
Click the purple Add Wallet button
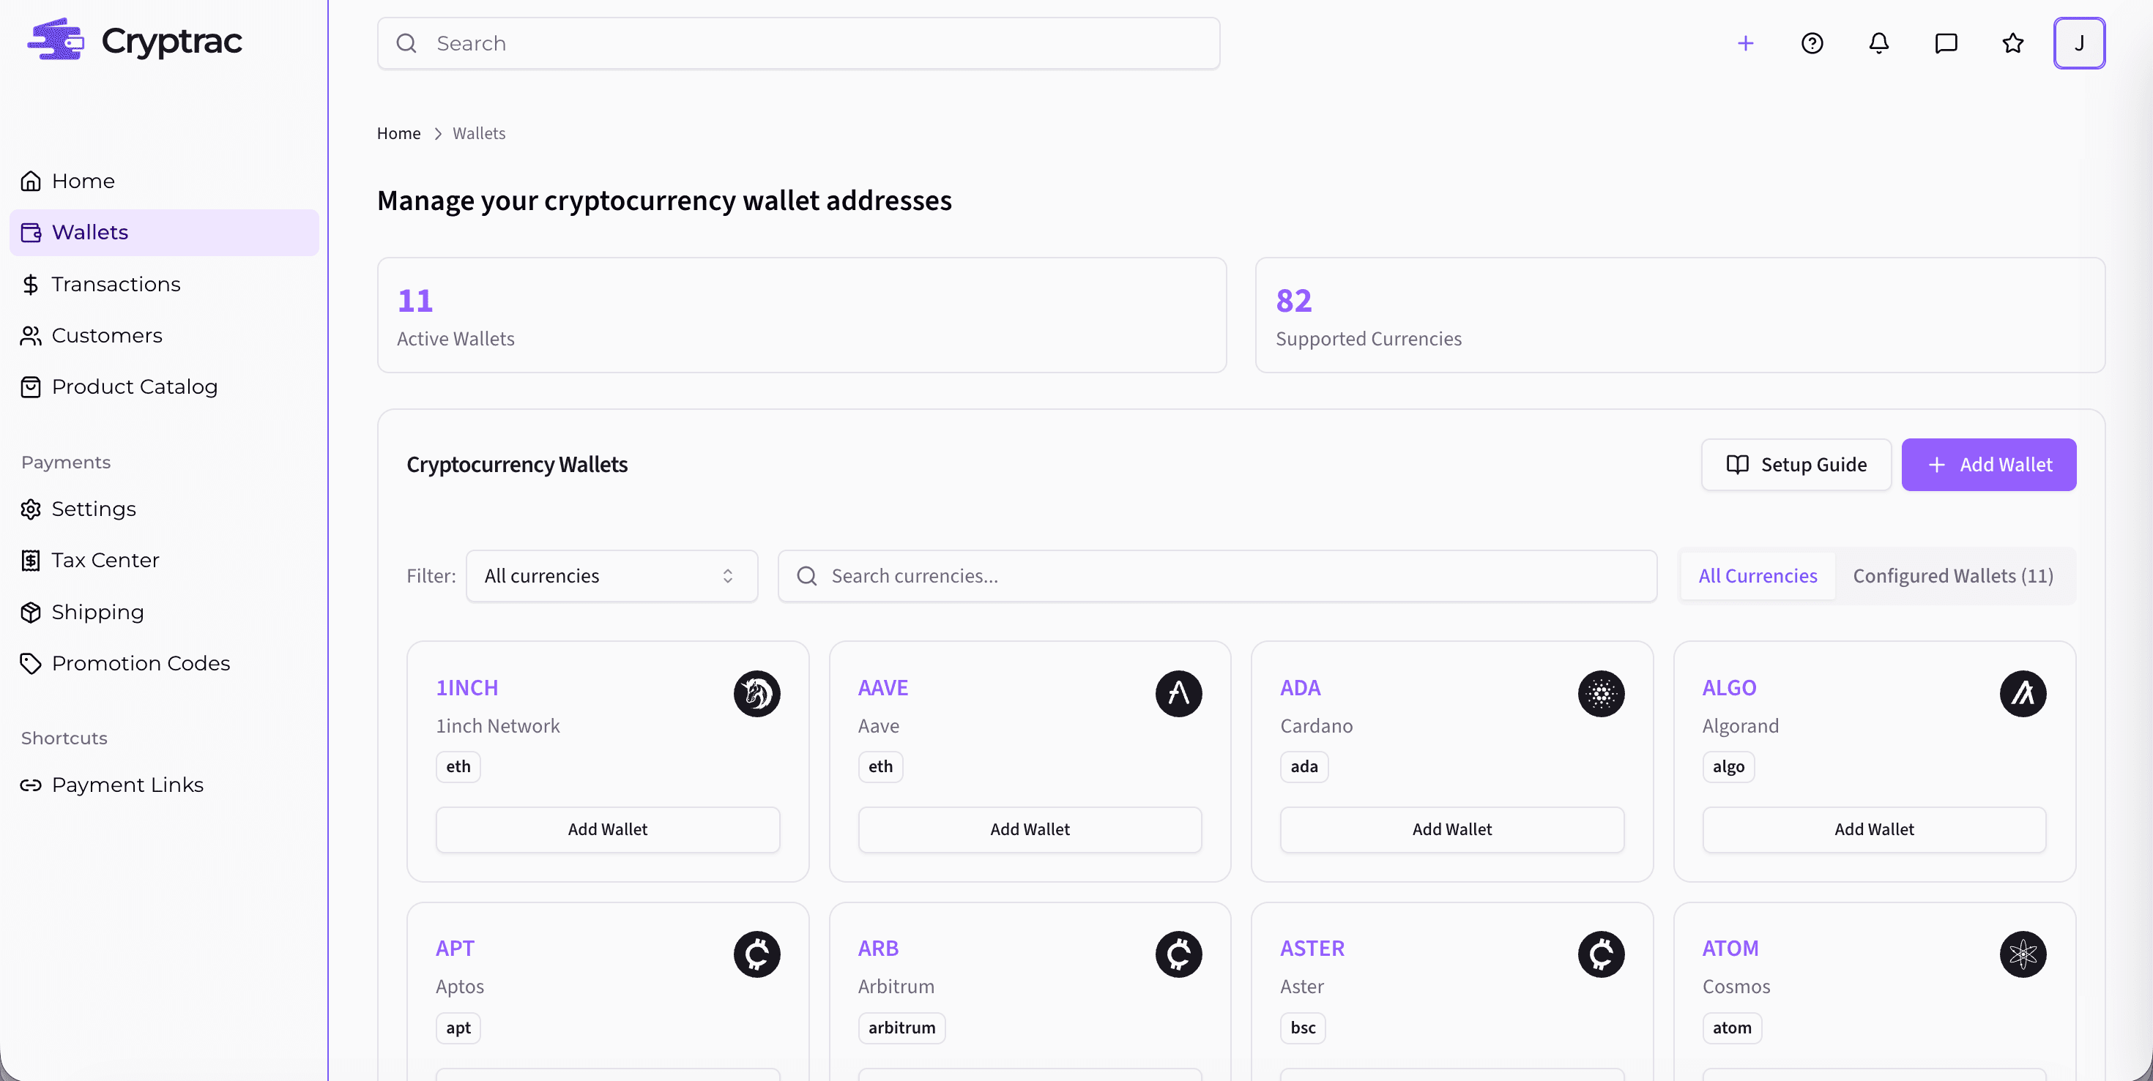1989,465
